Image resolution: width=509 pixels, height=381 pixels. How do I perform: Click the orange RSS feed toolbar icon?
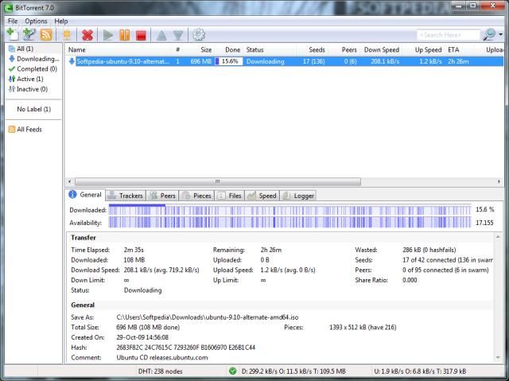click(x=46, y=34)
